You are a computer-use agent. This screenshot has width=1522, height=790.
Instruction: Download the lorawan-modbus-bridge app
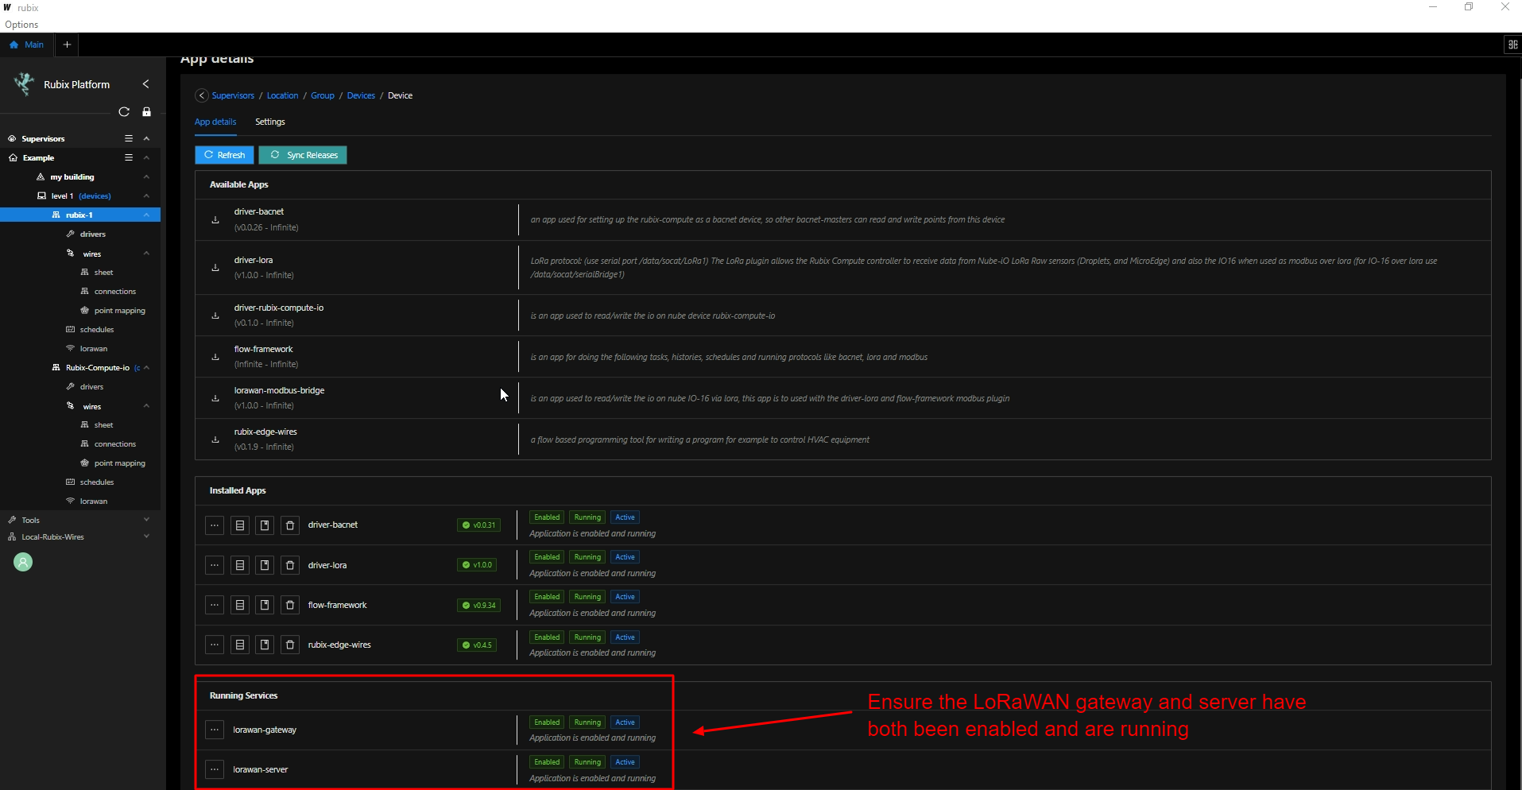pos(215,398)
